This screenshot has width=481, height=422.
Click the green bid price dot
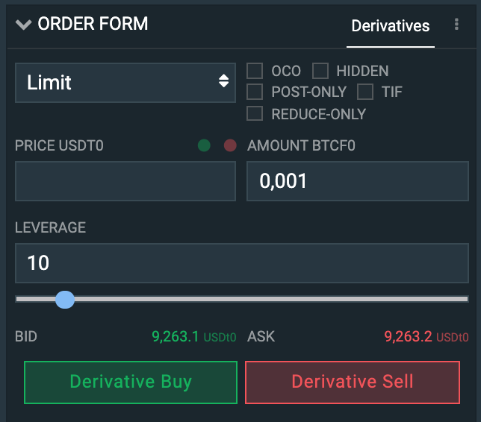point(204,145)
